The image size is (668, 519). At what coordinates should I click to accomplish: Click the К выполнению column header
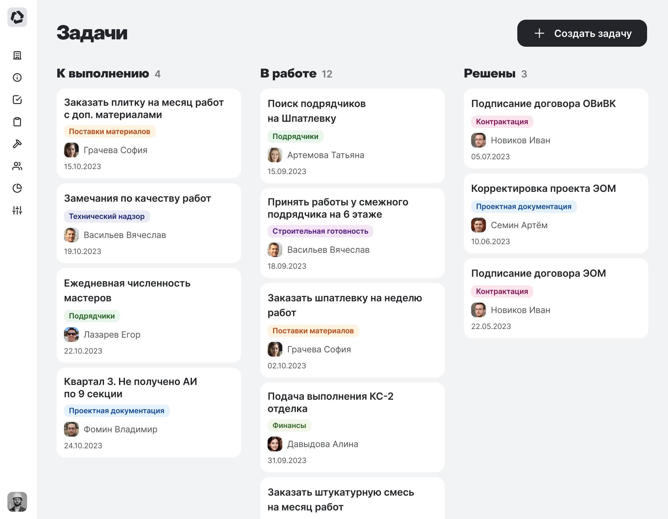(103, 73)
